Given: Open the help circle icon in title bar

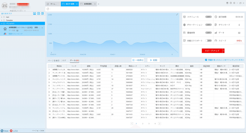Looking at the screenshot, I should point(231,3).
